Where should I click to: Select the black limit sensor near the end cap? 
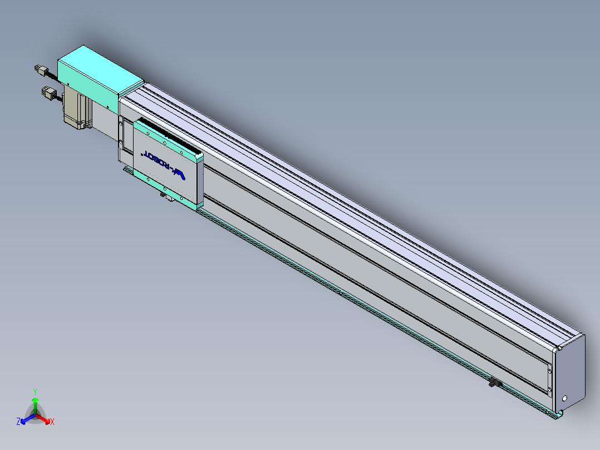tap(495, 382)
